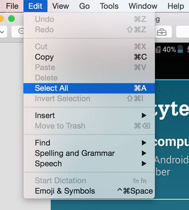Click the battery icon in screenshot image
This screenshot has width=189, height=210.
click(180, 49)
